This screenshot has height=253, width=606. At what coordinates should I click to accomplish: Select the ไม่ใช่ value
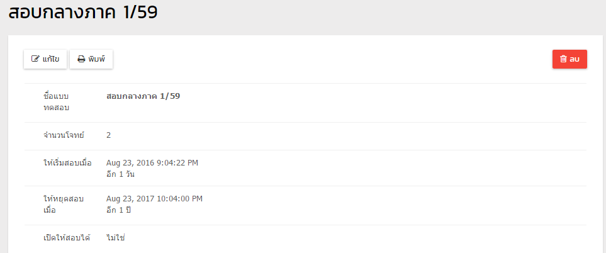(x=116, y=238)
